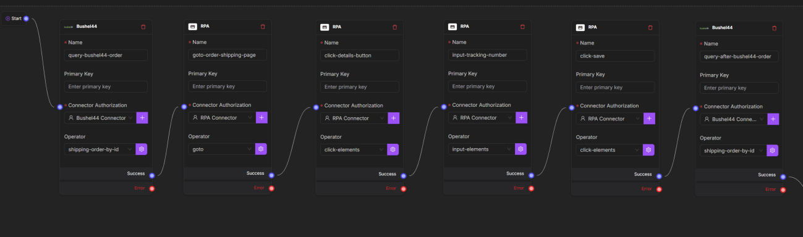Focus primary key field in query-bushel44-order node

pyautogui.click(x=106, y=86)
